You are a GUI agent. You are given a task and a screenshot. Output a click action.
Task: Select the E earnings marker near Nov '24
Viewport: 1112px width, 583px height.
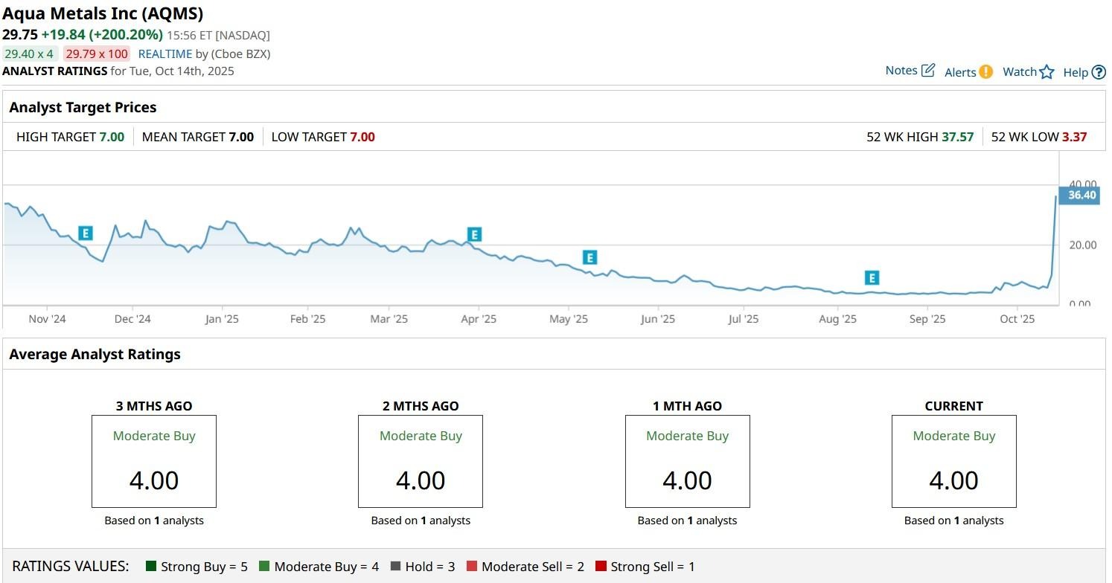point(86,233)
